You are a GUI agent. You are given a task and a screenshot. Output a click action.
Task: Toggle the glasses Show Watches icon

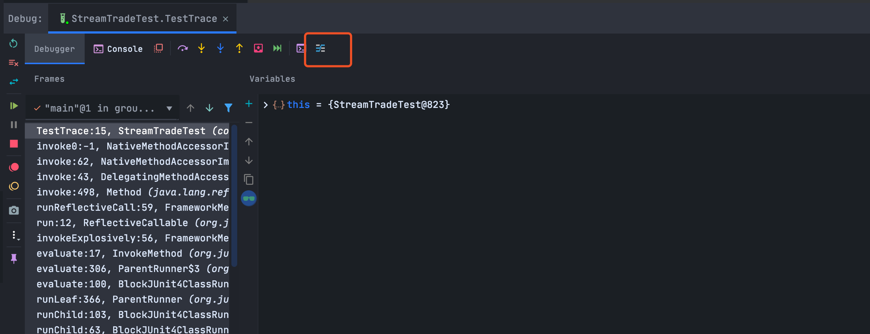(x=249, y=198)
